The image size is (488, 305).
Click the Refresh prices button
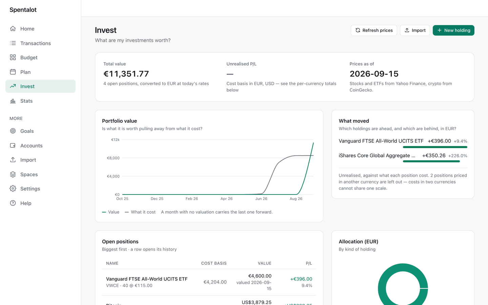tap(374, 30)
